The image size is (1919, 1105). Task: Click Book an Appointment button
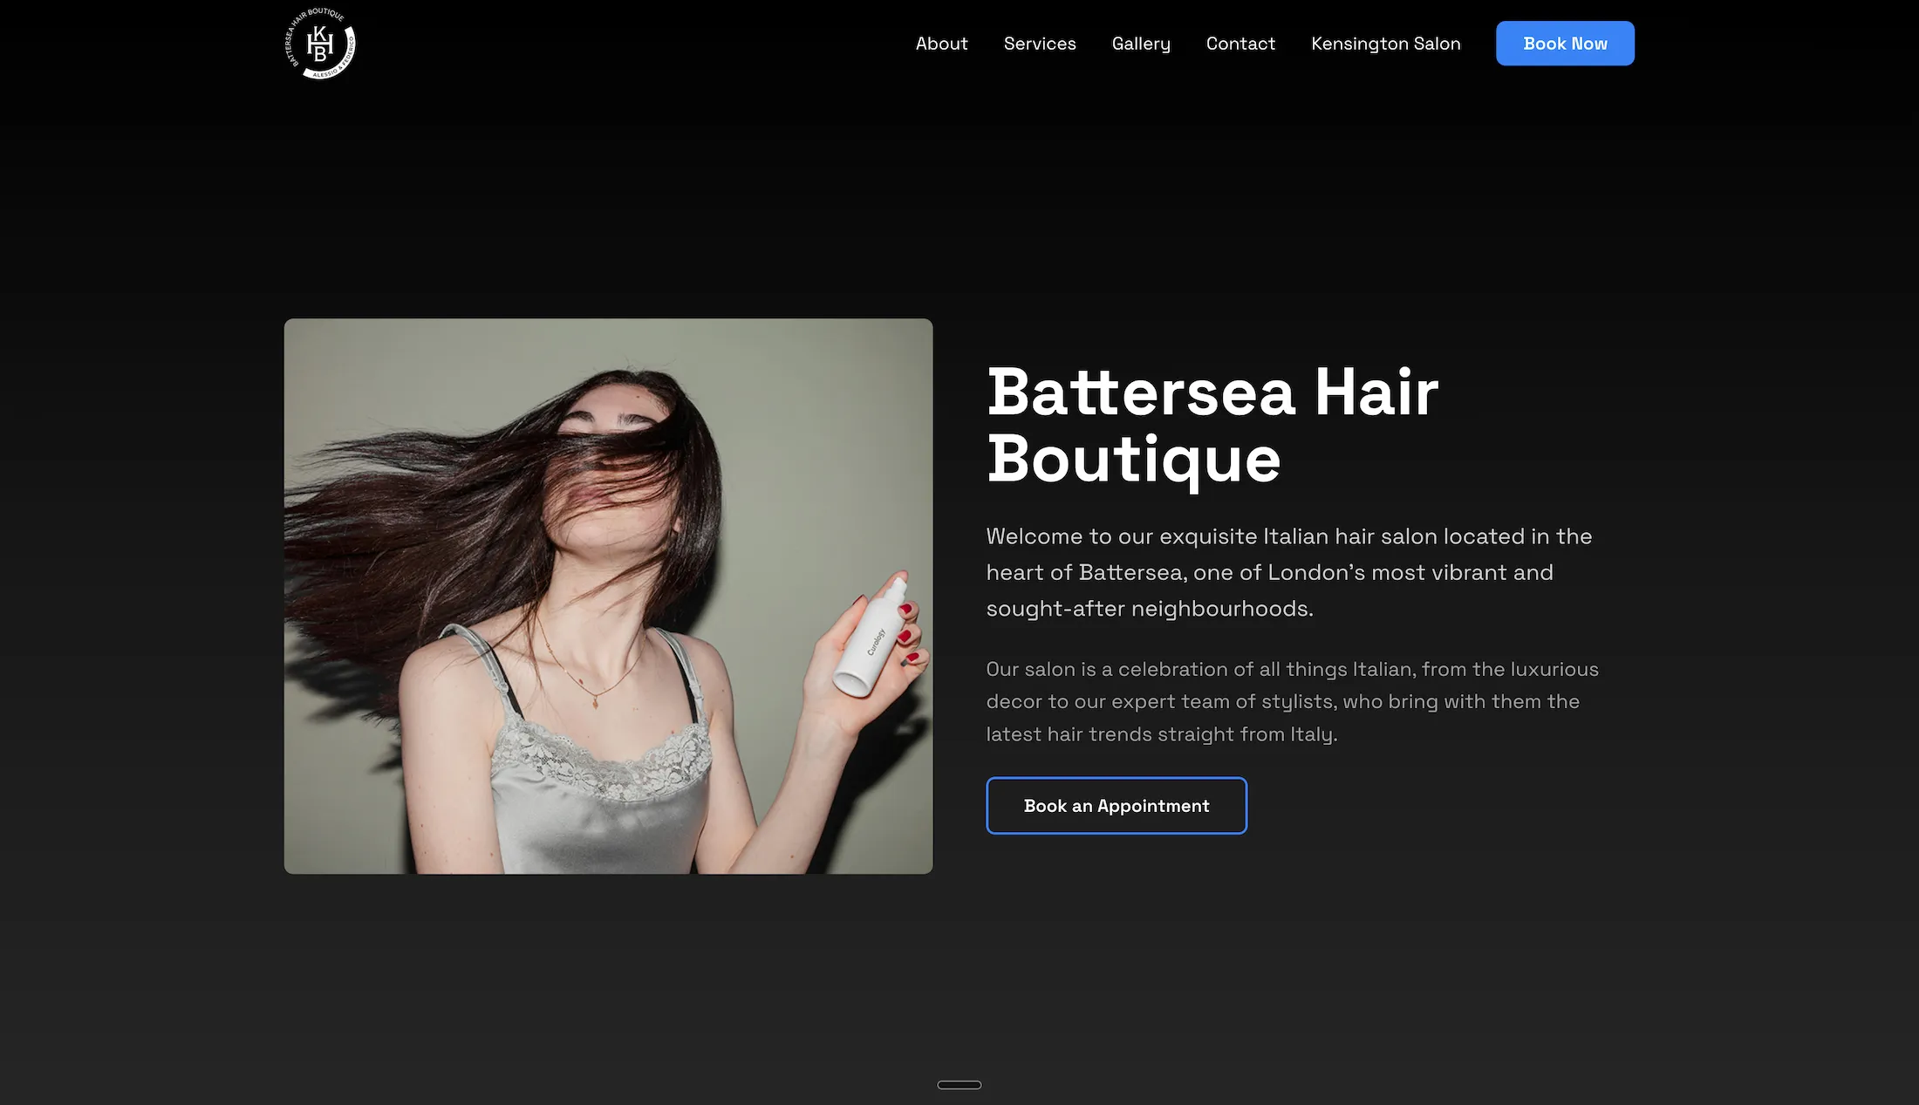pos(1117,806)
